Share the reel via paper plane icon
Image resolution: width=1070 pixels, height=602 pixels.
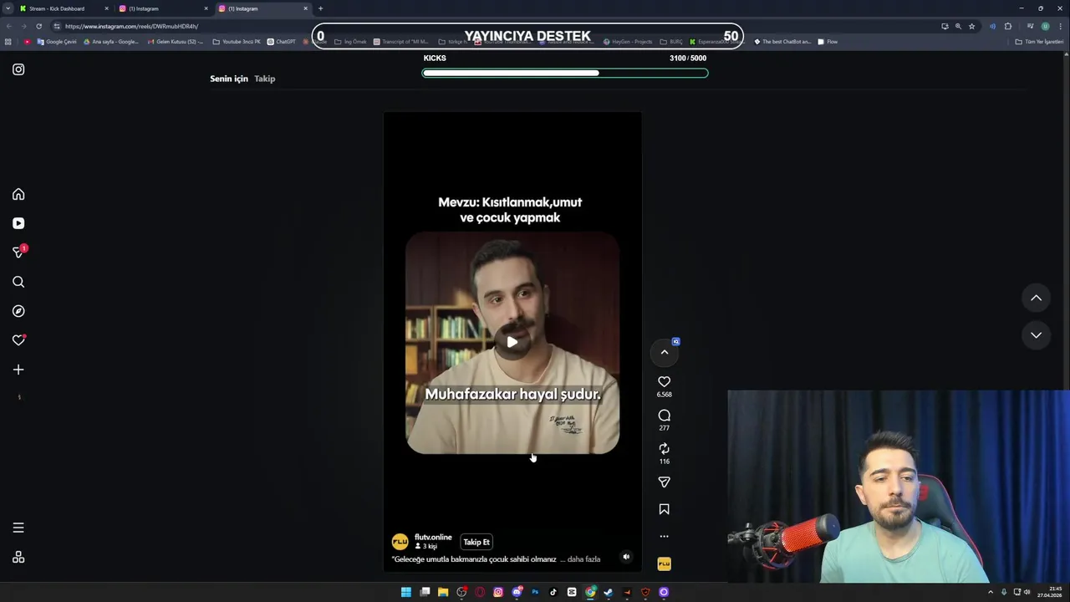click(664, 482)
